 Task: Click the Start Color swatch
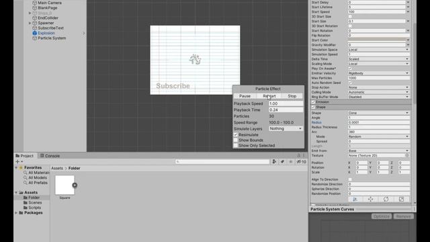click(x=376, y=40)
